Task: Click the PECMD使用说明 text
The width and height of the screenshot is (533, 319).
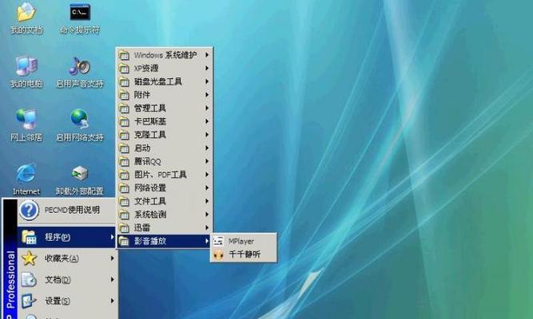Action: 72,210
